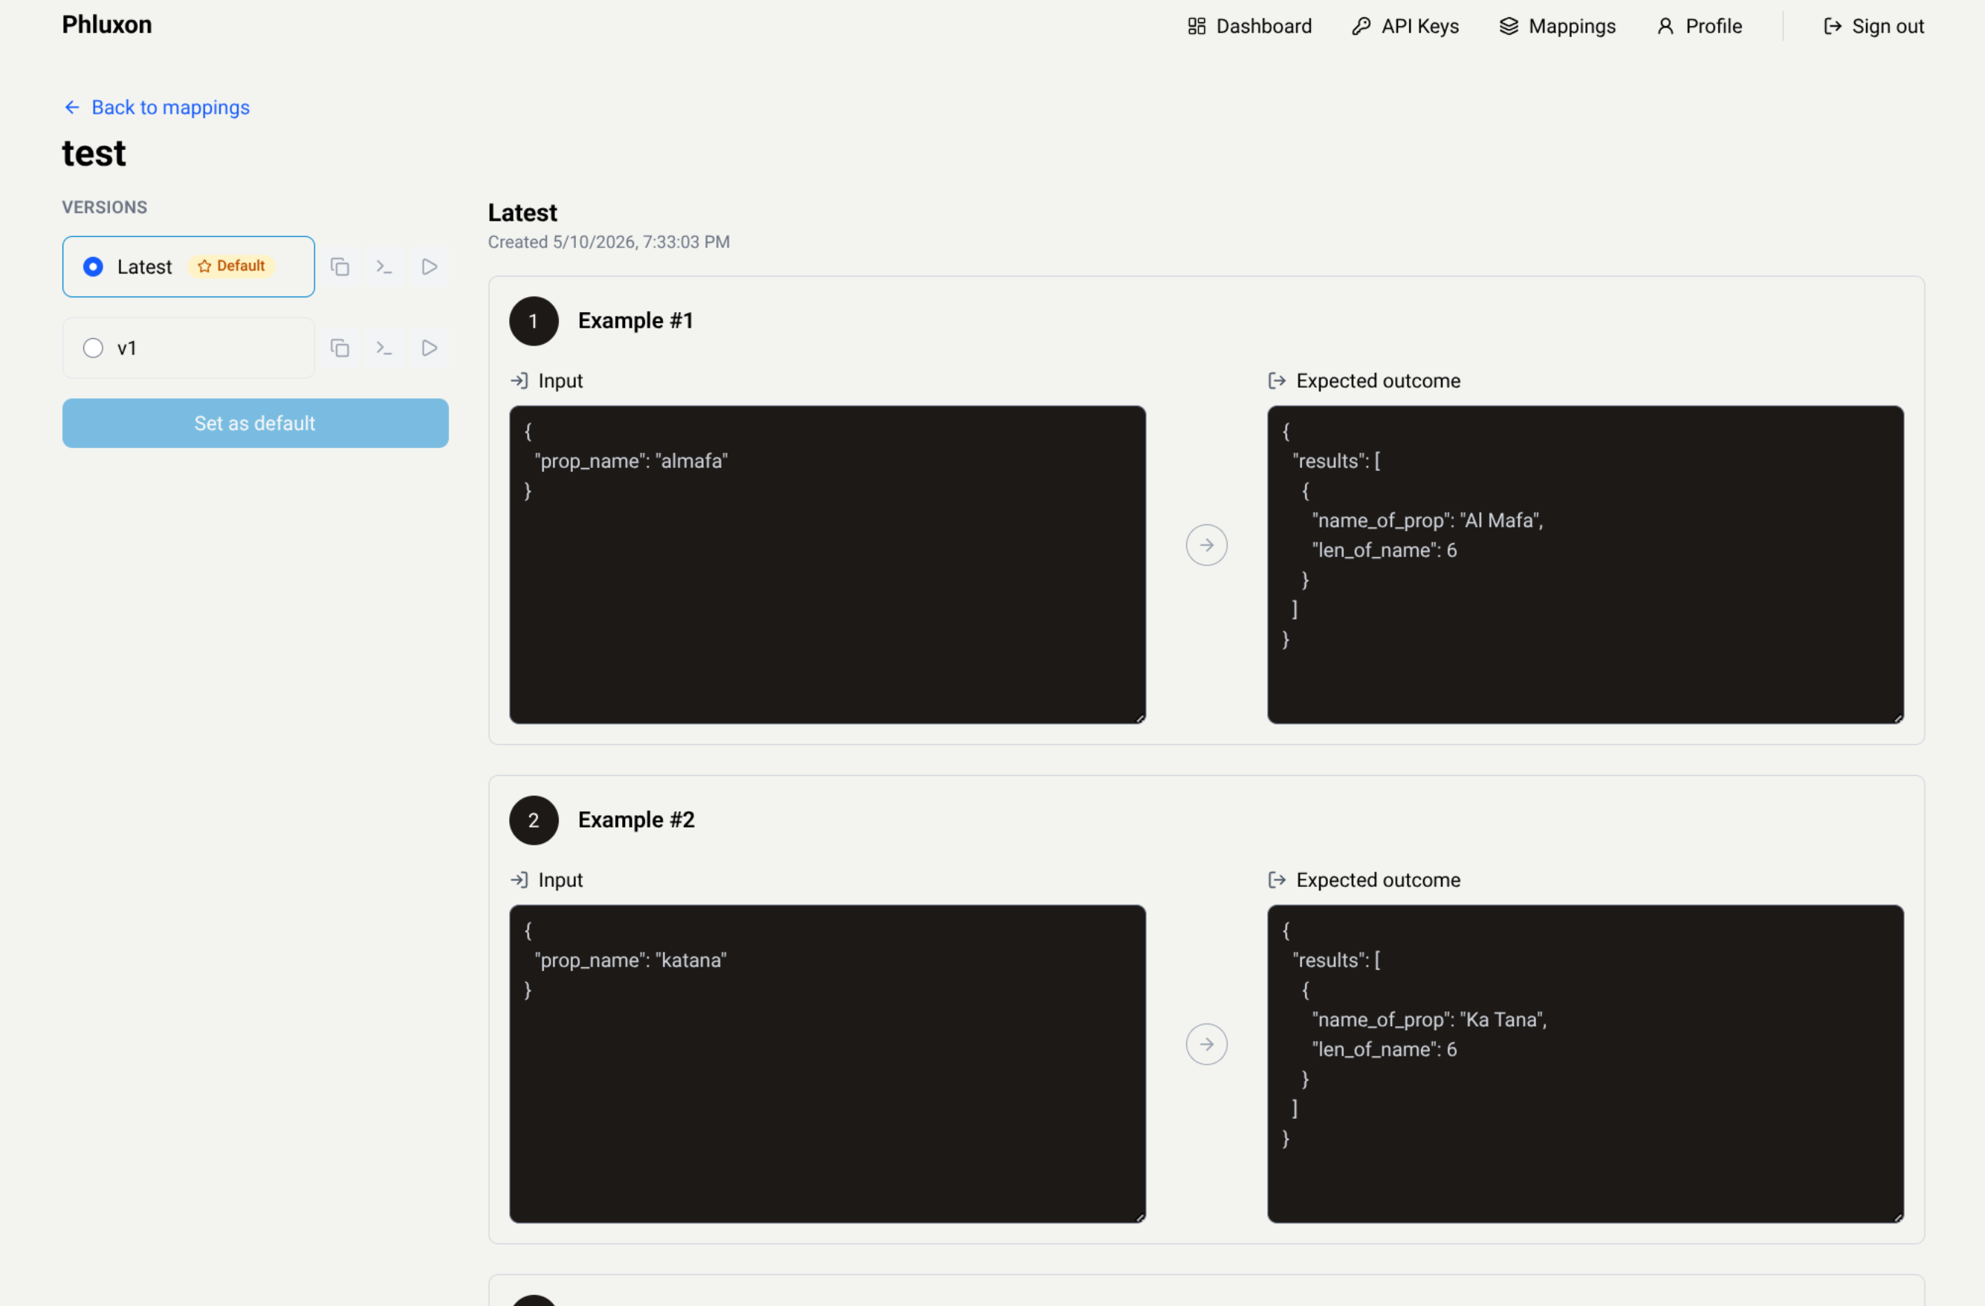Click the Input icon in Example #1
This screenshot has height=1306, width=1985.
(x=519, y=381)
